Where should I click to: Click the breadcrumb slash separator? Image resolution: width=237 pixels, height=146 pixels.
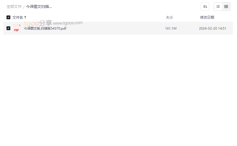click(24, 7)
